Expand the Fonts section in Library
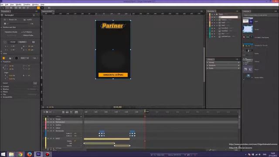The height and width of the screenshot is (157, 279). (208, 68)
